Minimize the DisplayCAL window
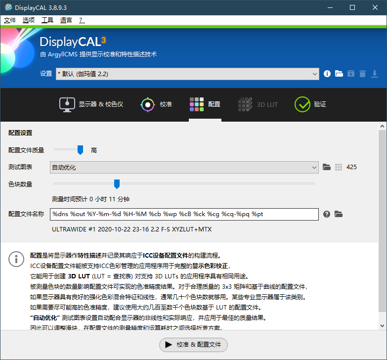Image resolution: width=387 pixels, height=360 pixels. pyautogui.click(x=330, y=7)
